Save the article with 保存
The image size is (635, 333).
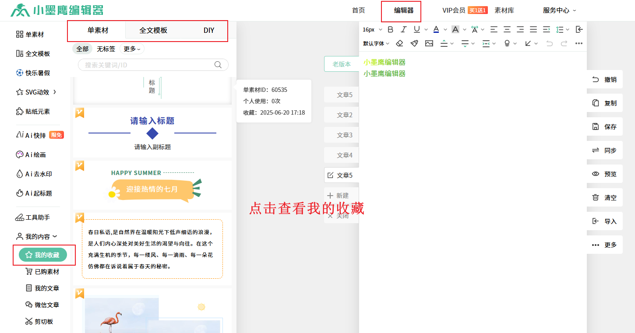[x=604, y=127]
